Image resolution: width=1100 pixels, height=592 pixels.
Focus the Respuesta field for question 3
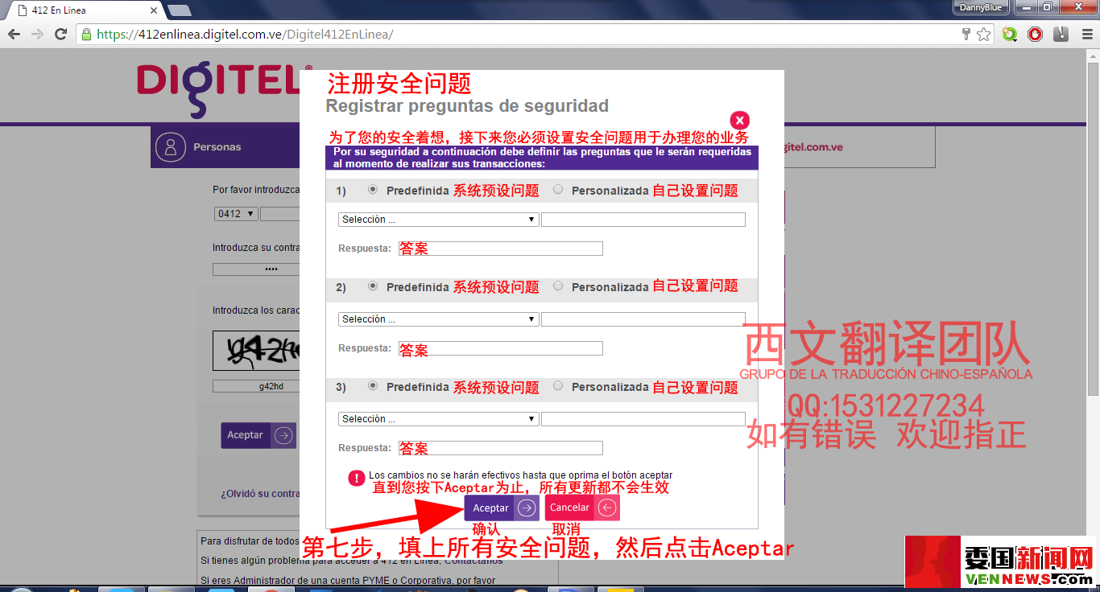(501, 448)
